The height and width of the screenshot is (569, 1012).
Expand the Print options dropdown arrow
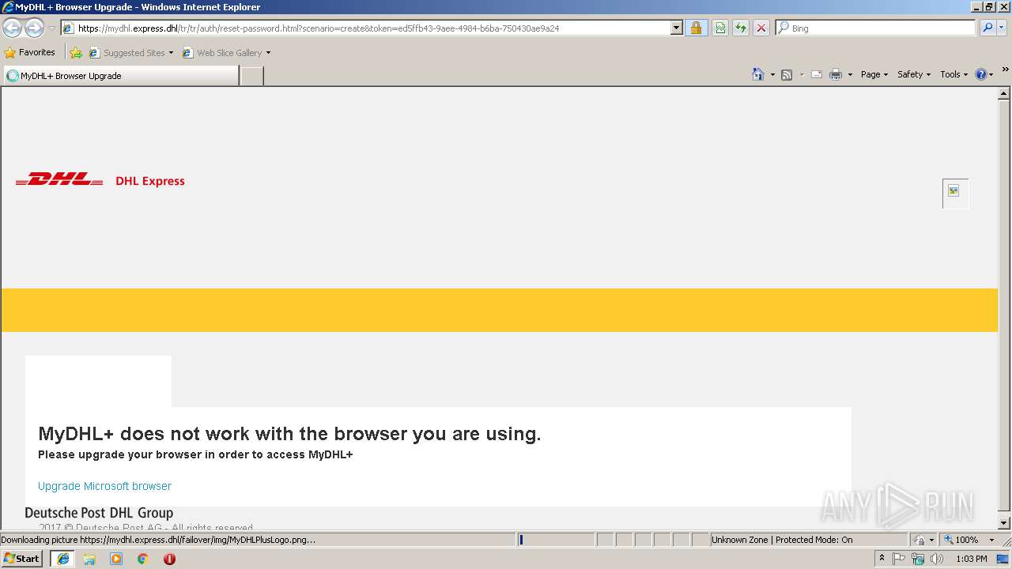(850, 74)
